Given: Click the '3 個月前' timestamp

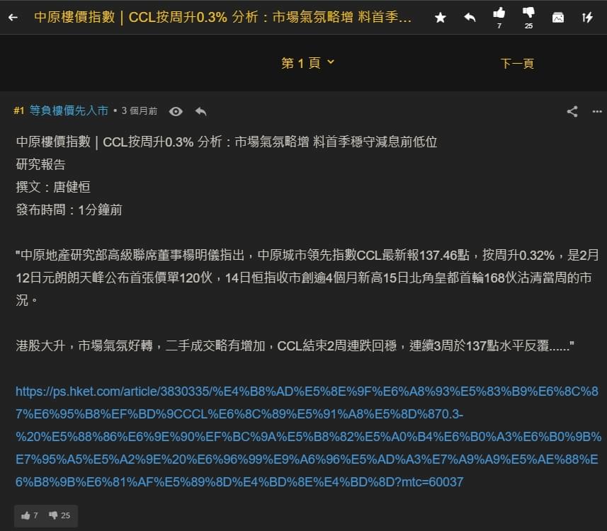Looking at the screenshot, I should (x=140, y=111).
